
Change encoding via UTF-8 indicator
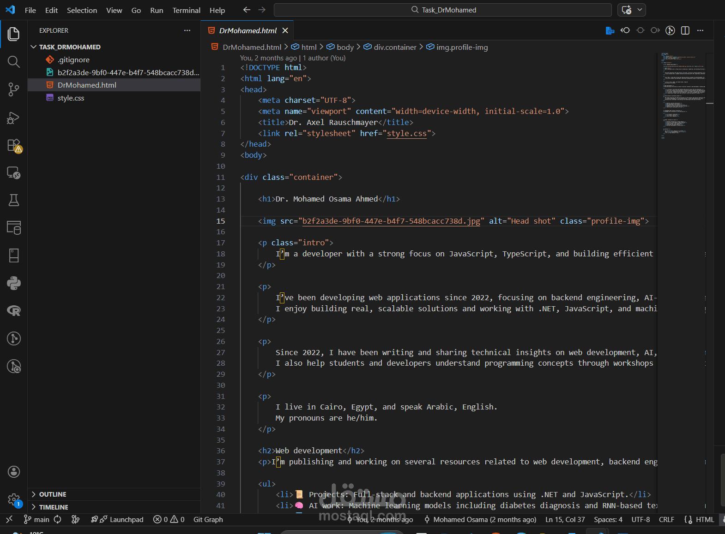(x=640, y=519)
